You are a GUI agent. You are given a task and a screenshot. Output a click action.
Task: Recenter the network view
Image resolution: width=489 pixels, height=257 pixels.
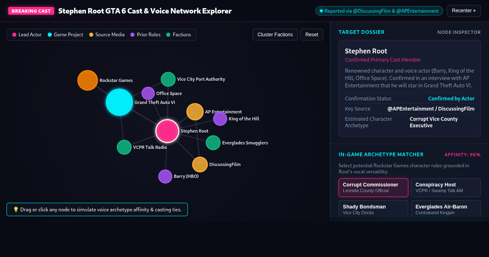click(464, 11)
